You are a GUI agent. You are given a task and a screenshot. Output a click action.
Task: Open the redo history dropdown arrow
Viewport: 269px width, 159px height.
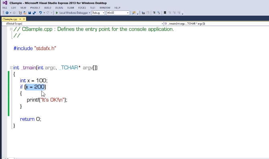(51, 13)
